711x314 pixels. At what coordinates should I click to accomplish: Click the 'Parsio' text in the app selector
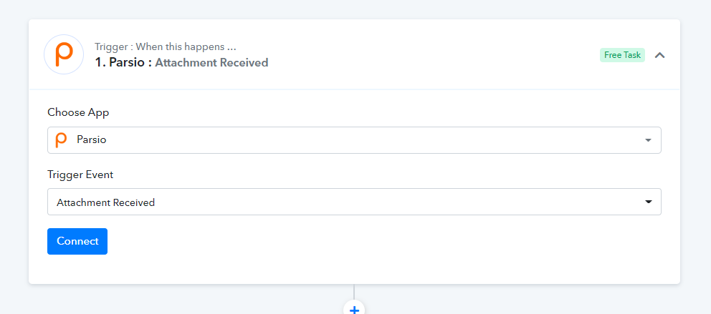[x=92, y=139]
